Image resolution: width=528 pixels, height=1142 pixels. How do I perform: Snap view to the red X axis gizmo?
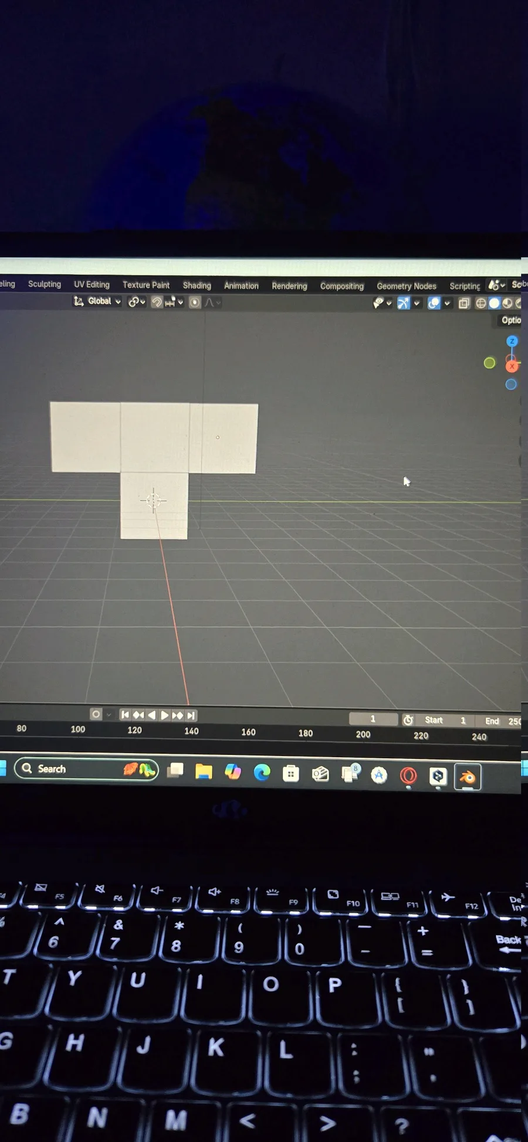512,366
